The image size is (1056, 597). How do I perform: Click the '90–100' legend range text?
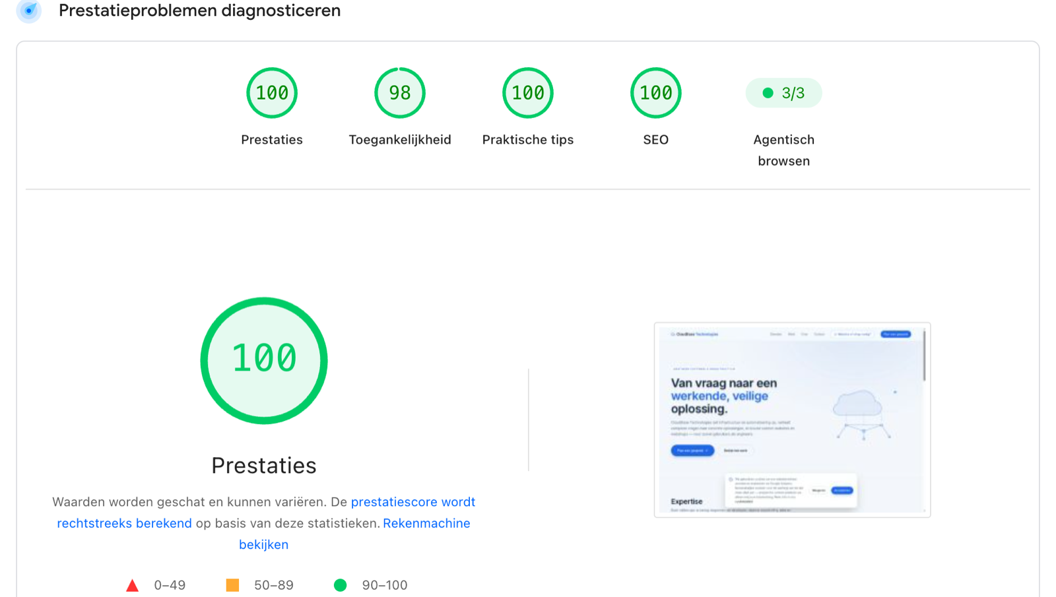(x=385, y=585)
